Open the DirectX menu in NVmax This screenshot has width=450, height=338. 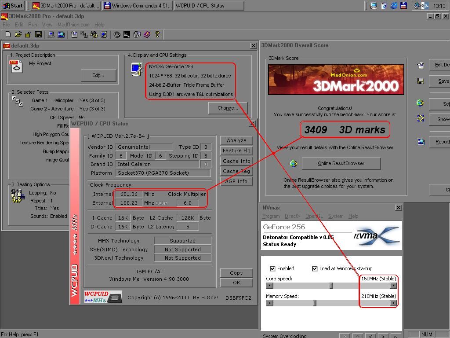click(x=292, y=216)
